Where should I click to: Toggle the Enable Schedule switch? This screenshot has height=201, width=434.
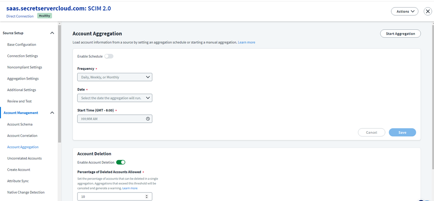click(x=109, y=56)
